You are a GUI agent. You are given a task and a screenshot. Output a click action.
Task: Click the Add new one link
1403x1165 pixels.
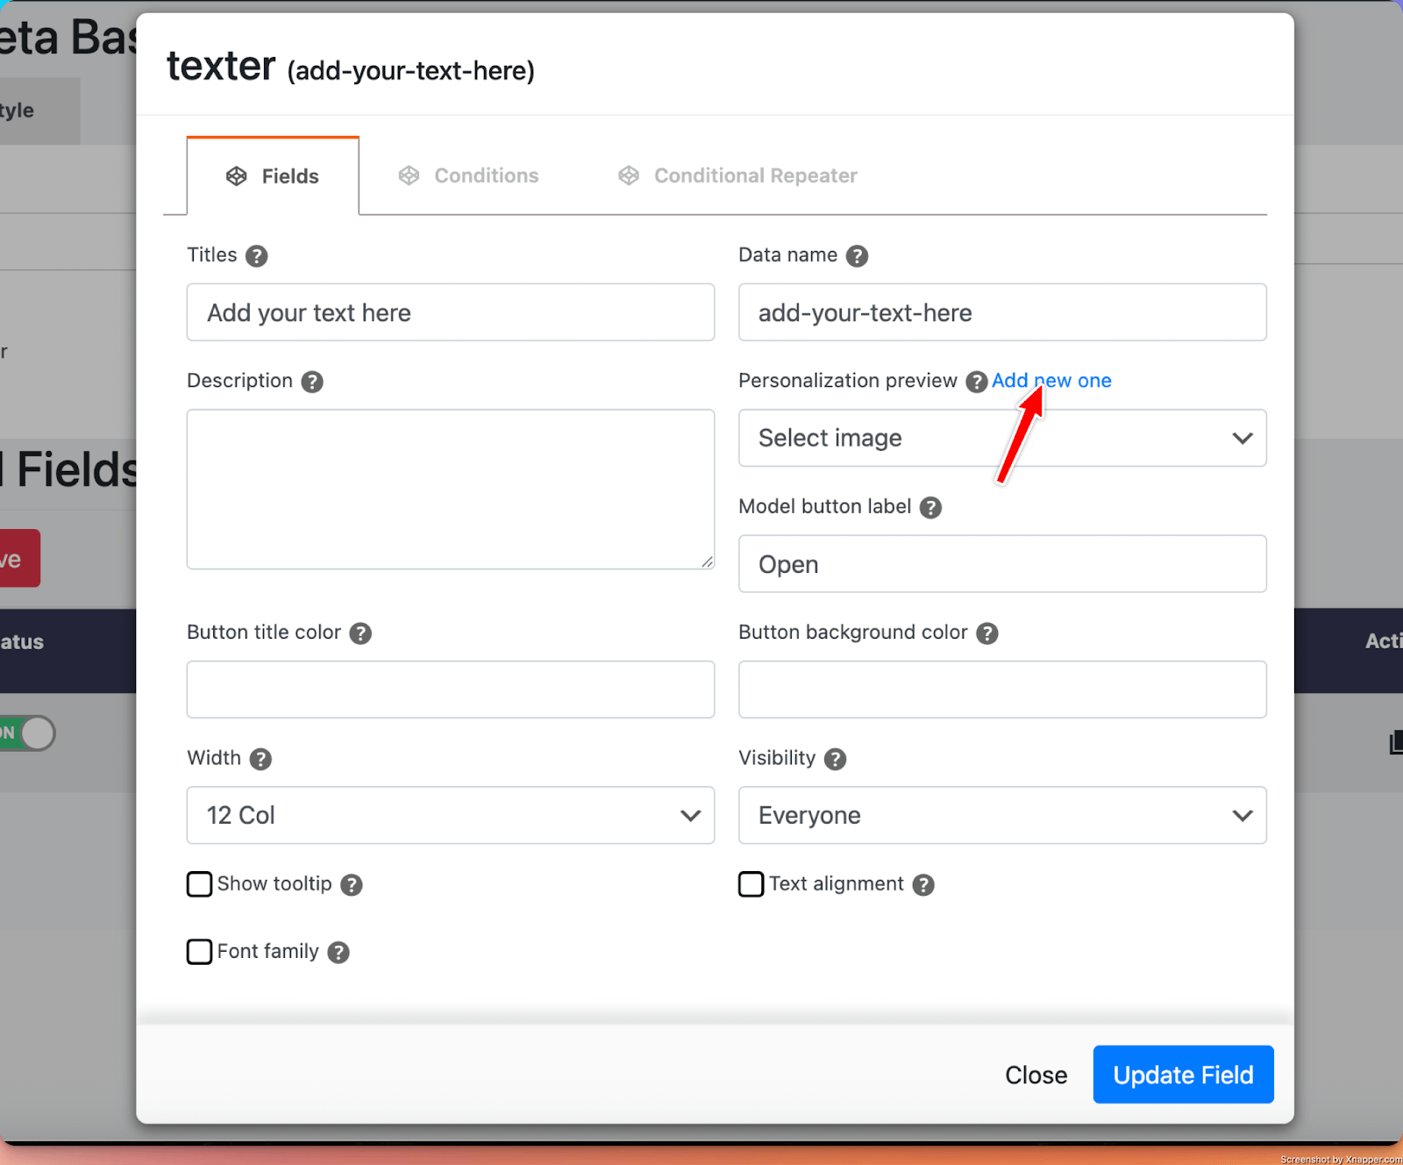coord(1051,381)
